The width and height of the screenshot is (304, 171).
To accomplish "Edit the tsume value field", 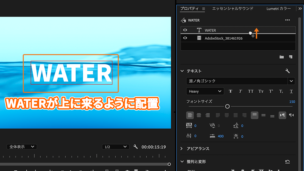I will click(x=242, y=136).
